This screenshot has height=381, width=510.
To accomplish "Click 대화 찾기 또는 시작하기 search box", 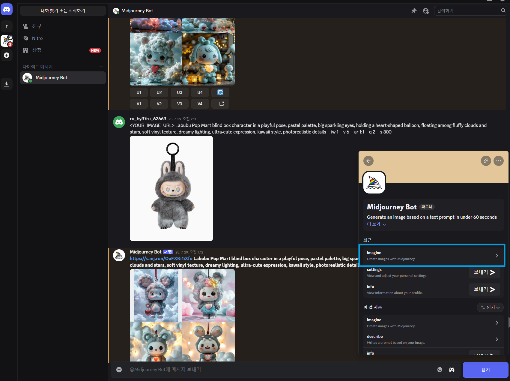I will pos(63,10).
